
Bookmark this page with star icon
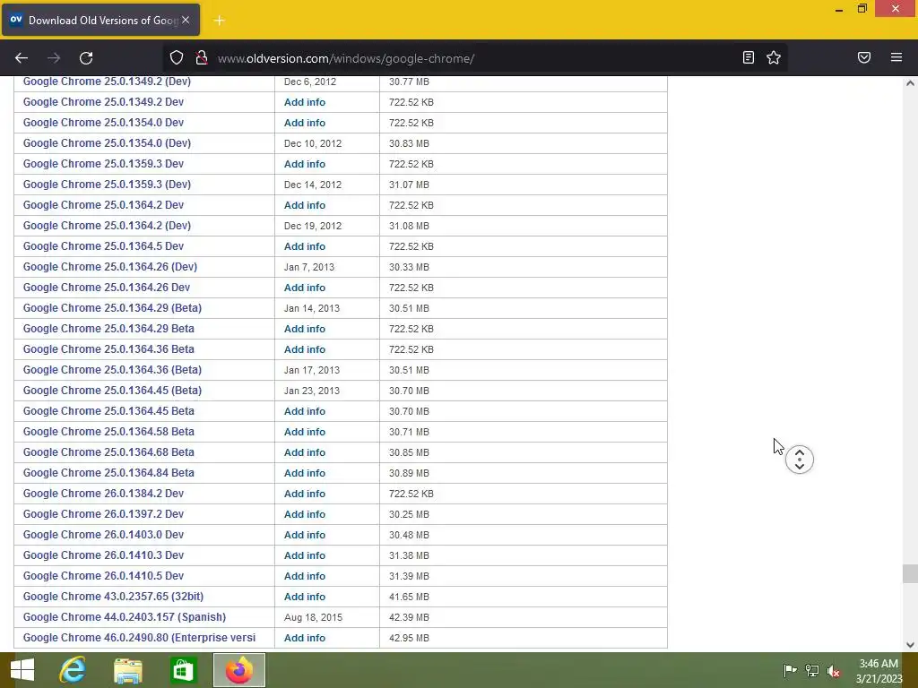pyautogui.click(x=774, y=57)
